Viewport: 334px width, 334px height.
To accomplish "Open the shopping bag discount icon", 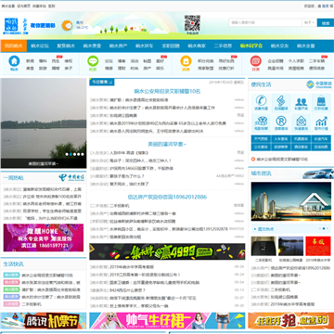I will point(321,101).
